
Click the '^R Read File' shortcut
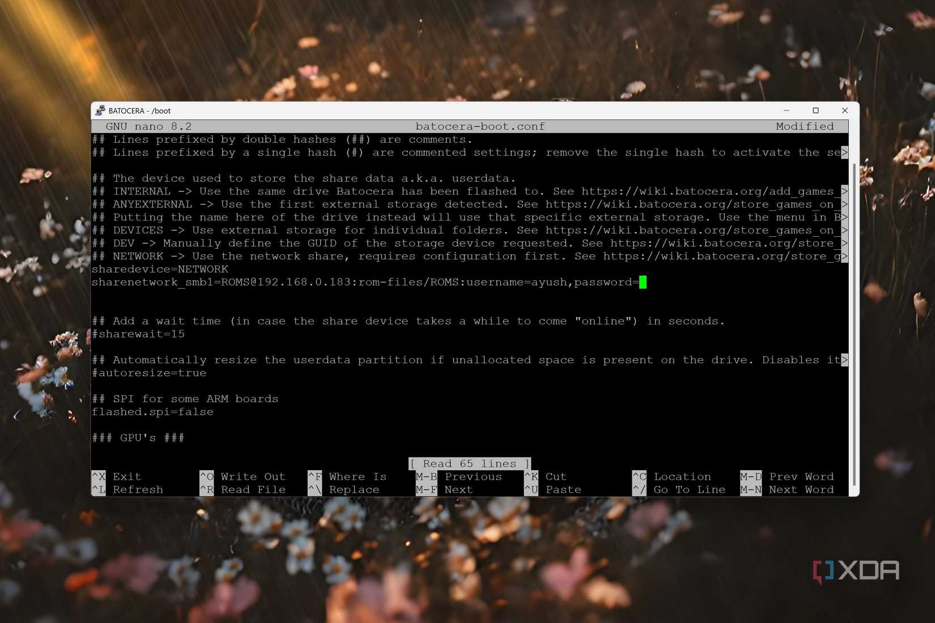[243, 490]
